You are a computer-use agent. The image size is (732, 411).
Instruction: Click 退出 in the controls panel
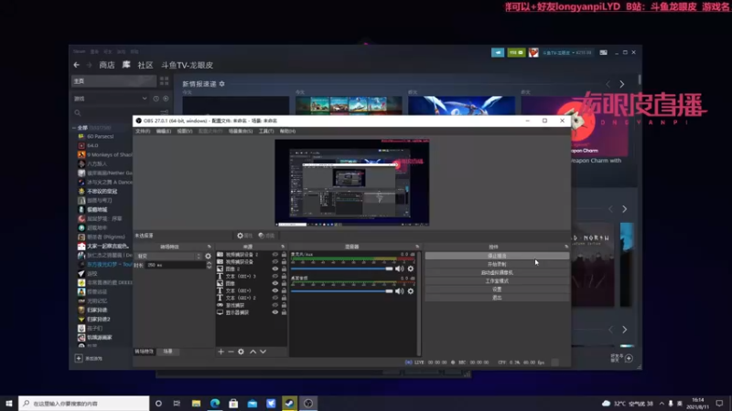(x=497, y=298)
